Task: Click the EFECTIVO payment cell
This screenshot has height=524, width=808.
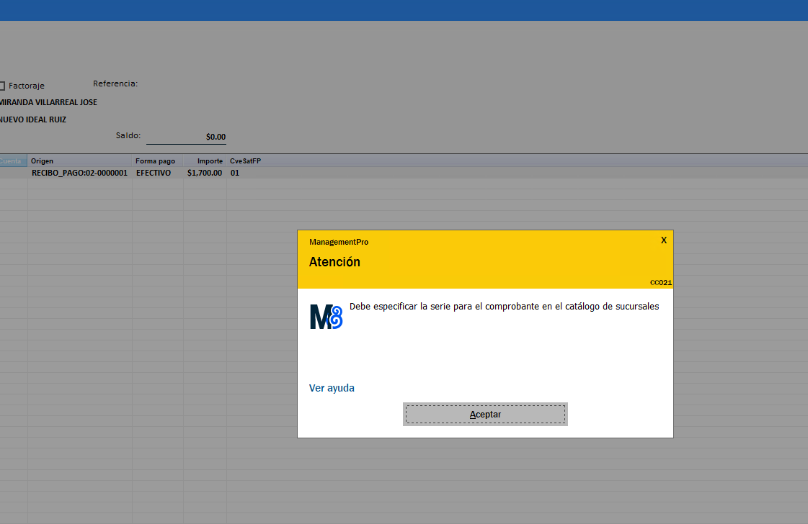Action: (x=154, y=173)
